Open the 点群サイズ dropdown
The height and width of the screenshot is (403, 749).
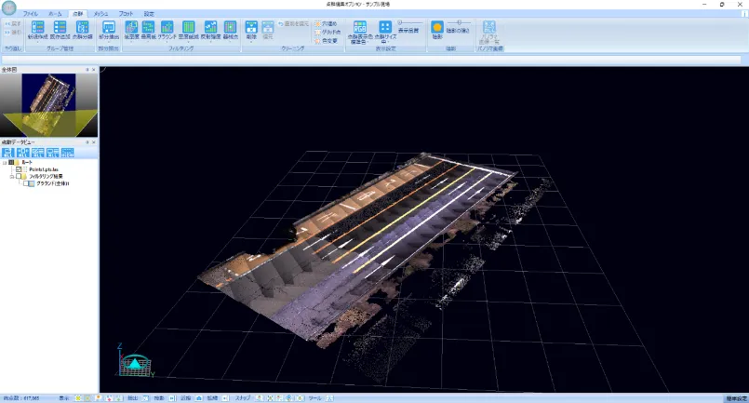coord(384,34)
